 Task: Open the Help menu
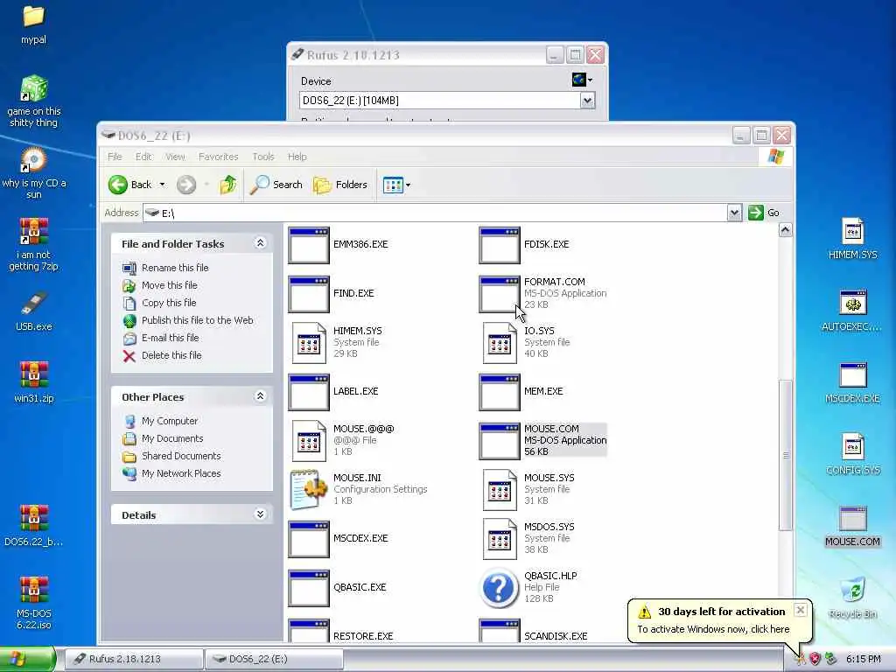[x=297, y=157]
